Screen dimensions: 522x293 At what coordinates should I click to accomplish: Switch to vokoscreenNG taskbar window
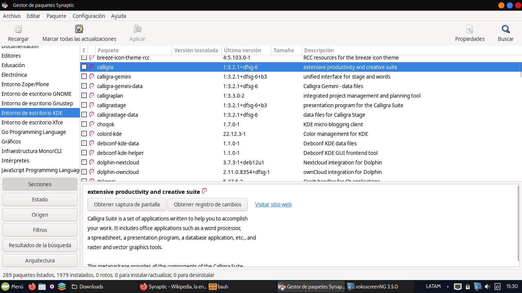coord(379,287)
